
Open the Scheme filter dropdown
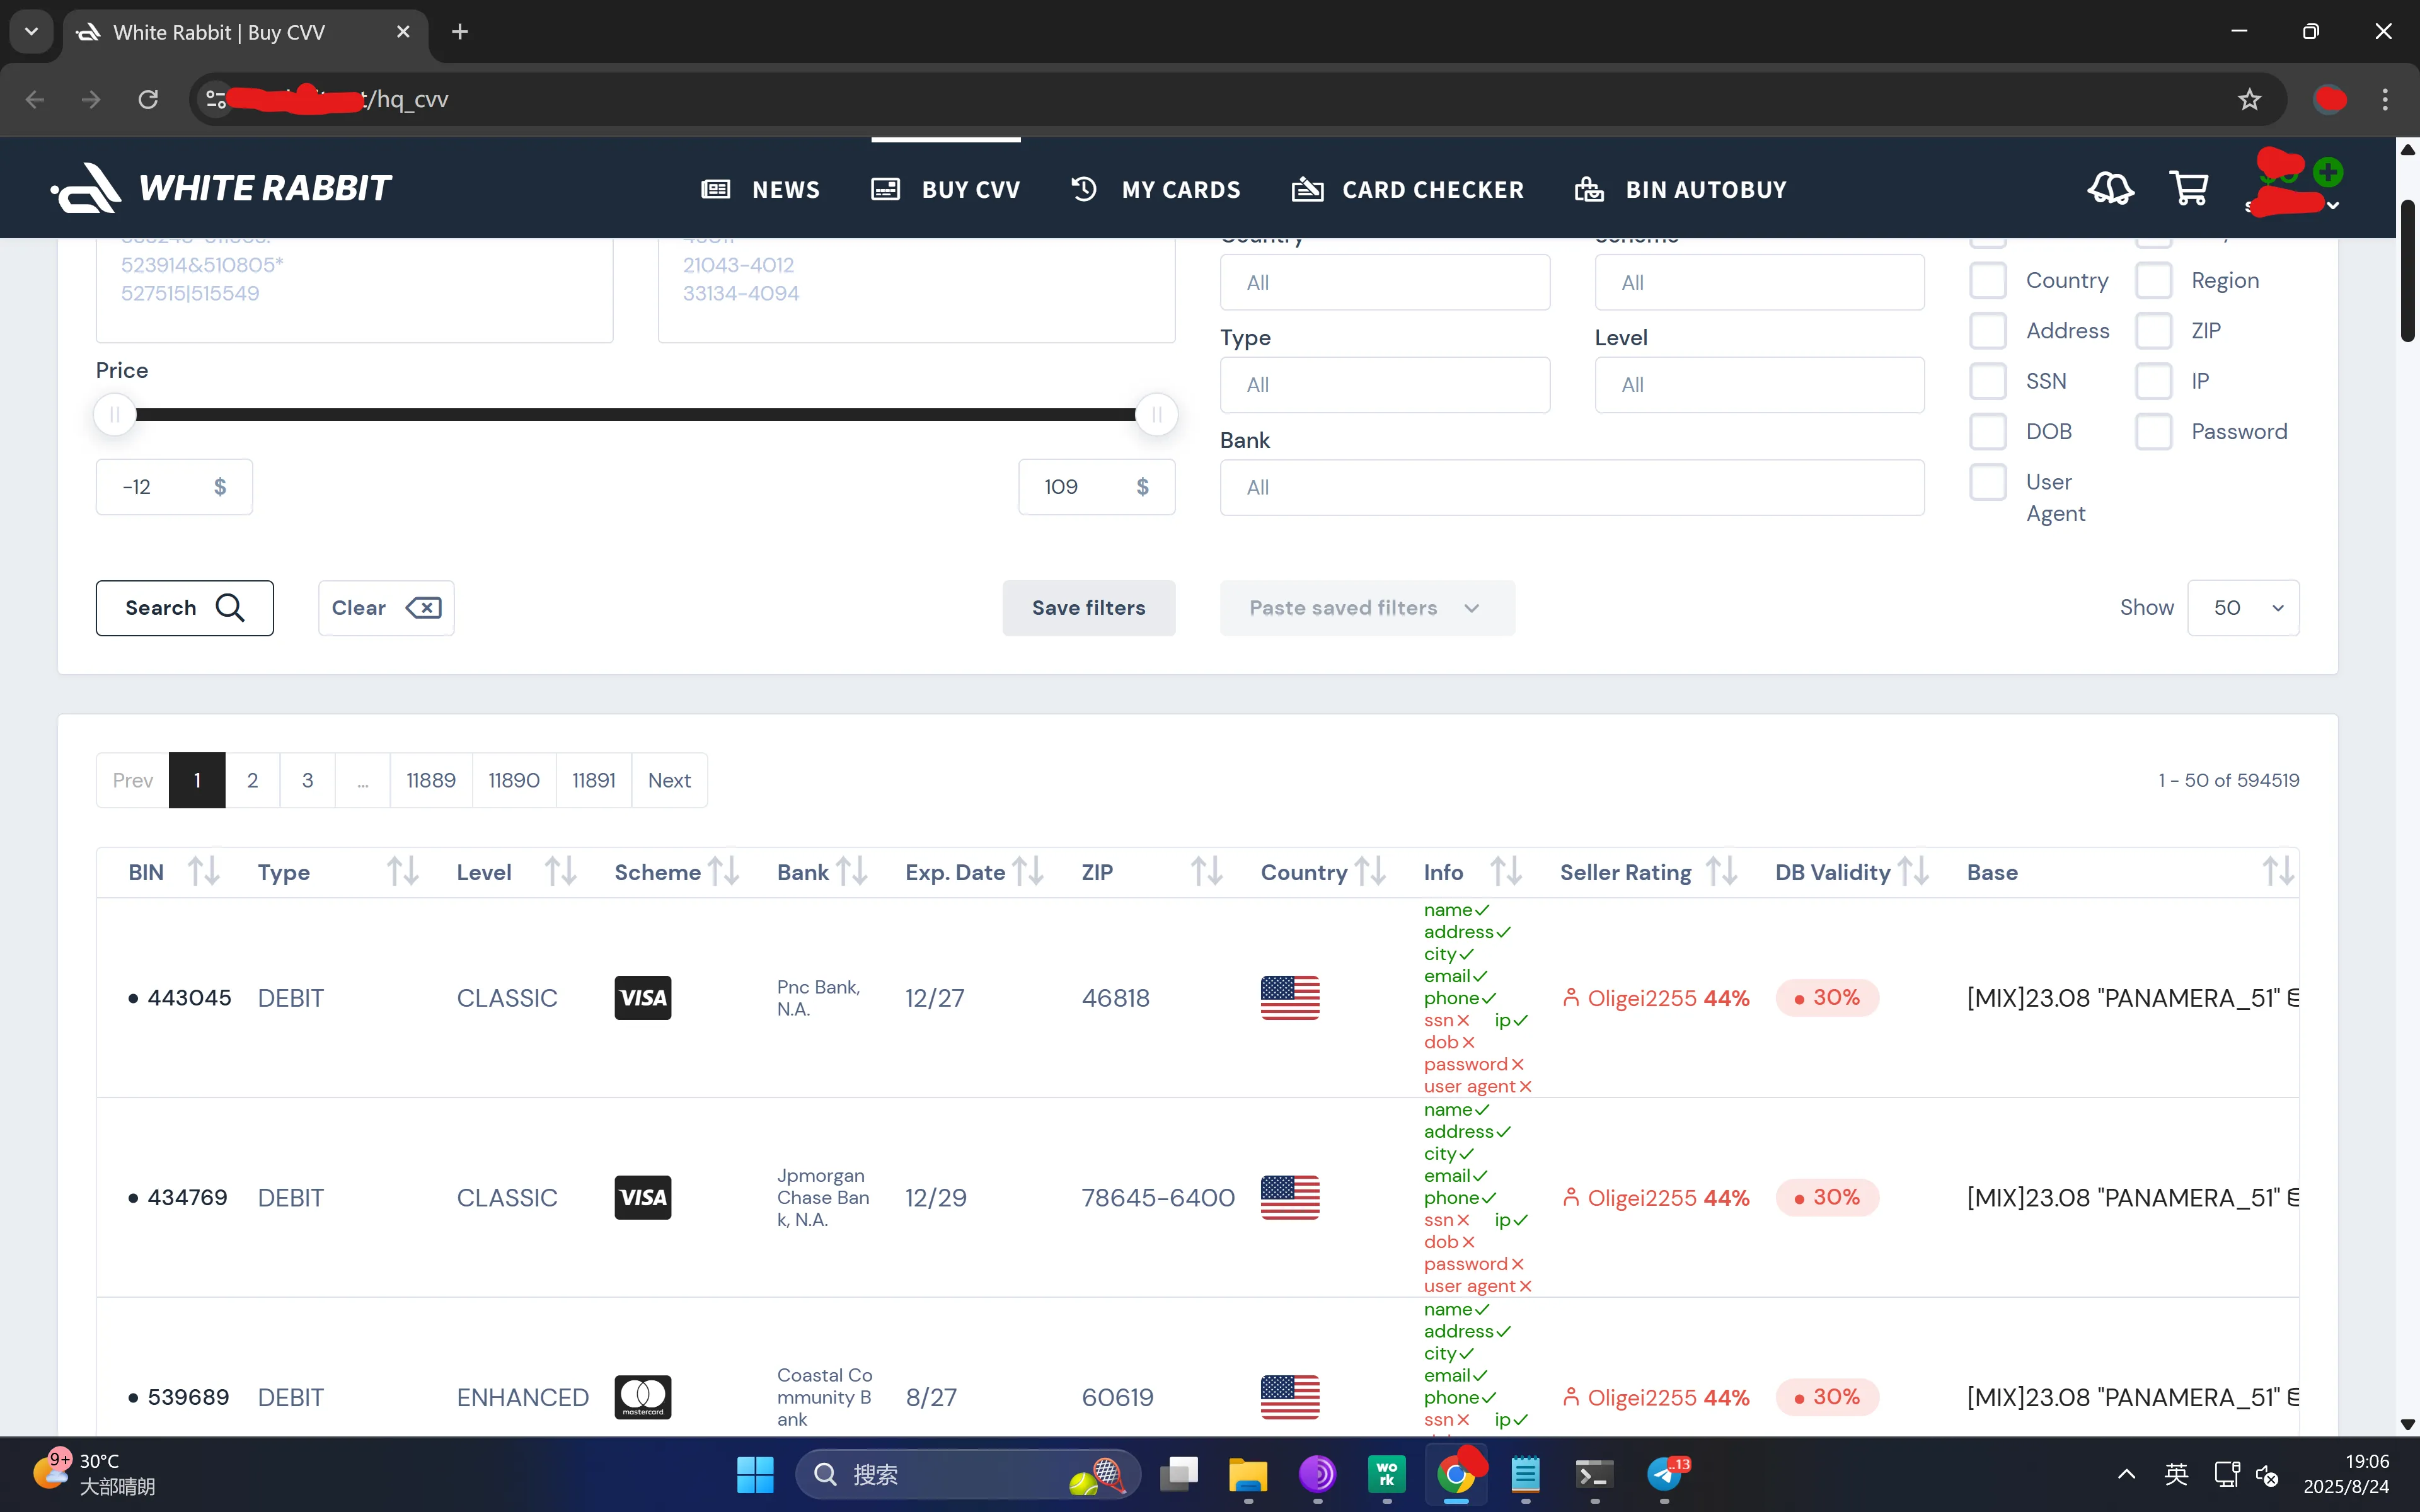(1759, 282)
